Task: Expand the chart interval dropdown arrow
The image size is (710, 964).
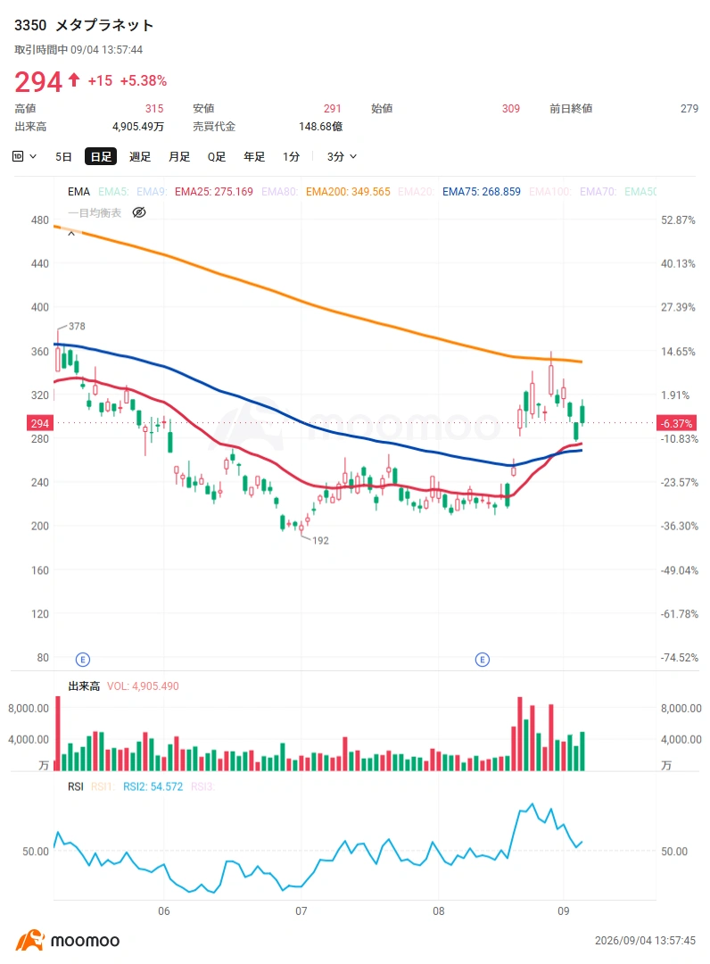Action: (33, 157)
